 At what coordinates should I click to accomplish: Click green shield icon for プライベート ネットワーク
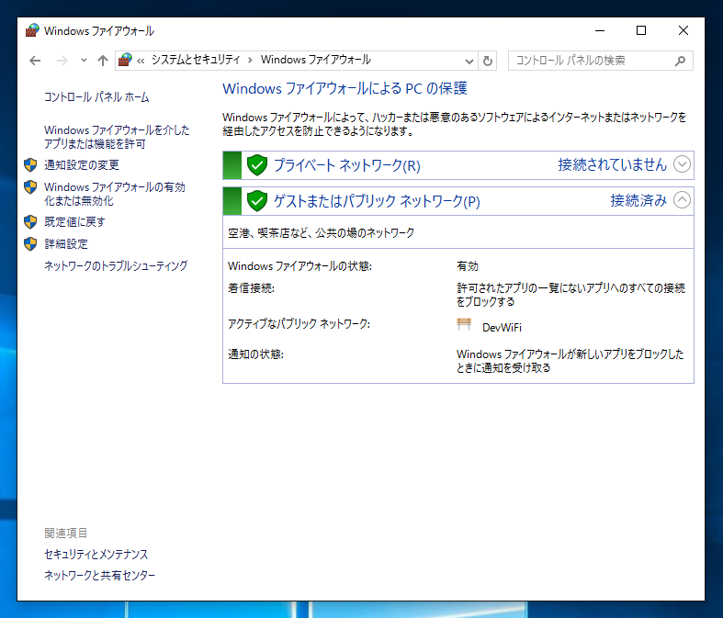tap(257, 165)
